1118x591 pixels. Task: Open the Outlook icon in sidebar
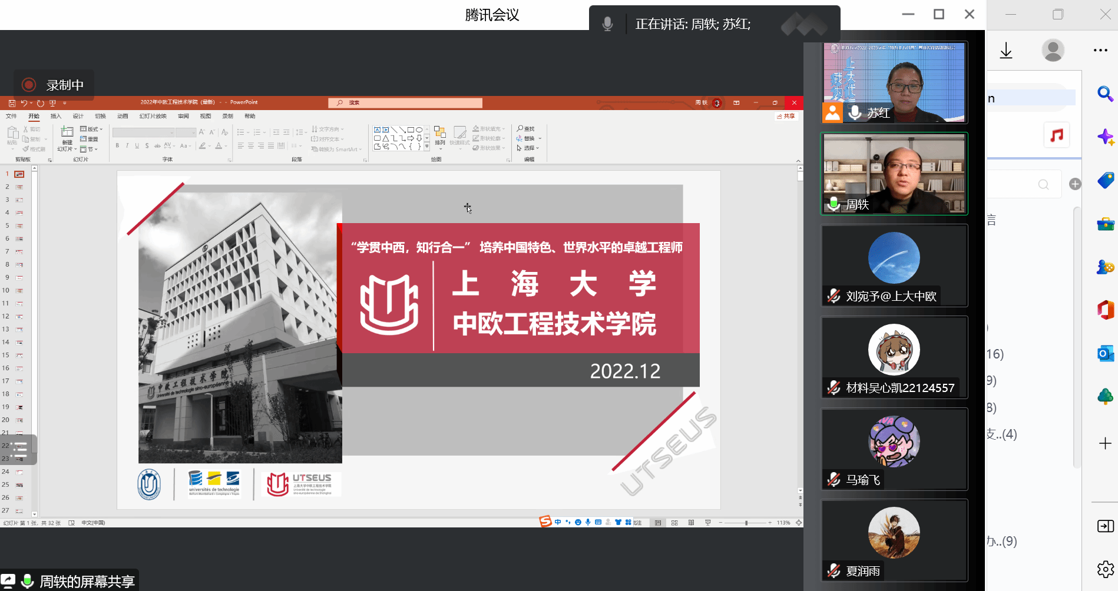pos(1105,353)
